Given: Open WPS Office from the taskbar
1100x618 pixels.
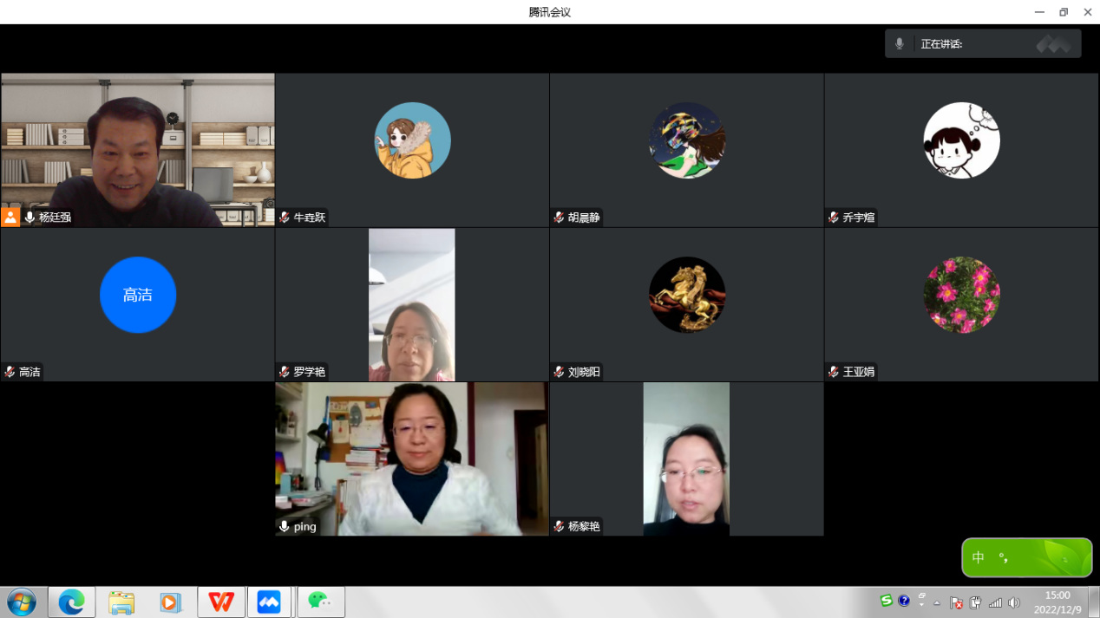Looking at the screenshot, I should click(220, 602).
